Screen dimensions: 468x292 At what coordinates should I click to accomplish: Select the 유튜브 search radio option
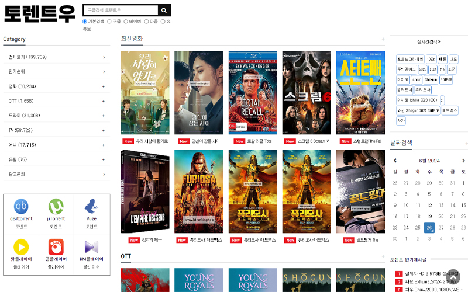coord(163,22)
